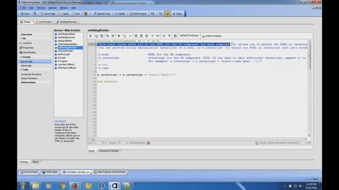Select Controls in left panel
Image resolution: width=339 pixels, height=190 pixels.
pos(25,43)
